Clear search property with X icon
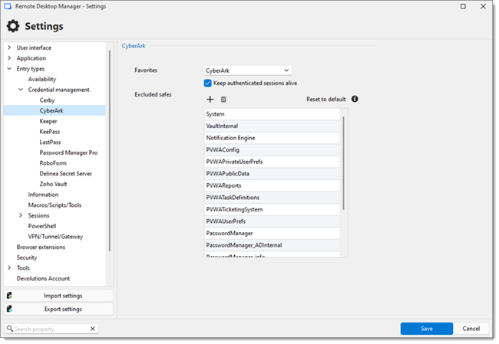499x344 pixels. coord(93,329)
